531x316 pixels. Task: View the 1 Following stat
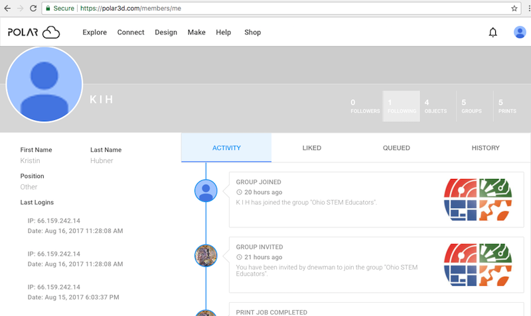[x=402, y=106]
